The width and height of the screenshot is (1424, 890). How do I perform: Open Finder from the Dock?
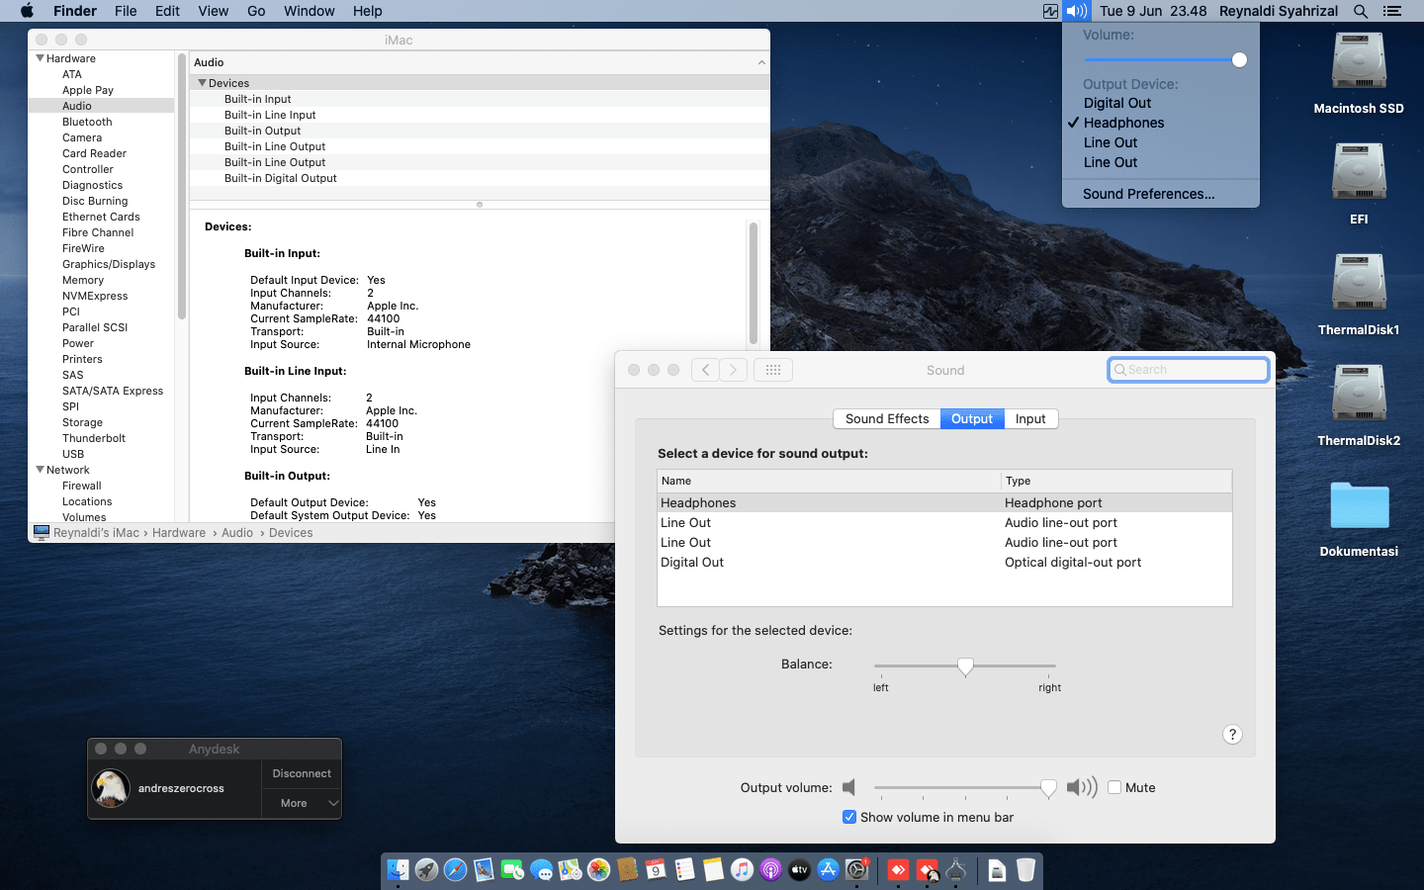398,869
